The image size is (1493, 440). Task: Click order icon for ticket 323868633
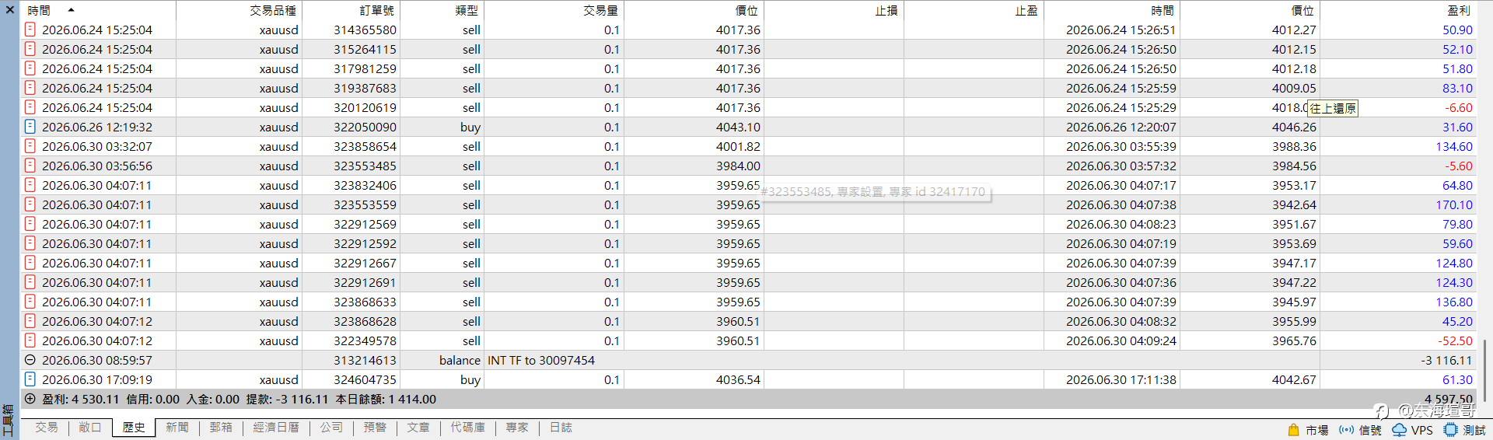(30, 302)
